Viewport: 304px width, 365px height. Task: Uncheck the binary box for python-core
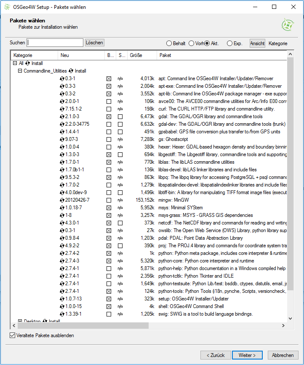(109, 261)
